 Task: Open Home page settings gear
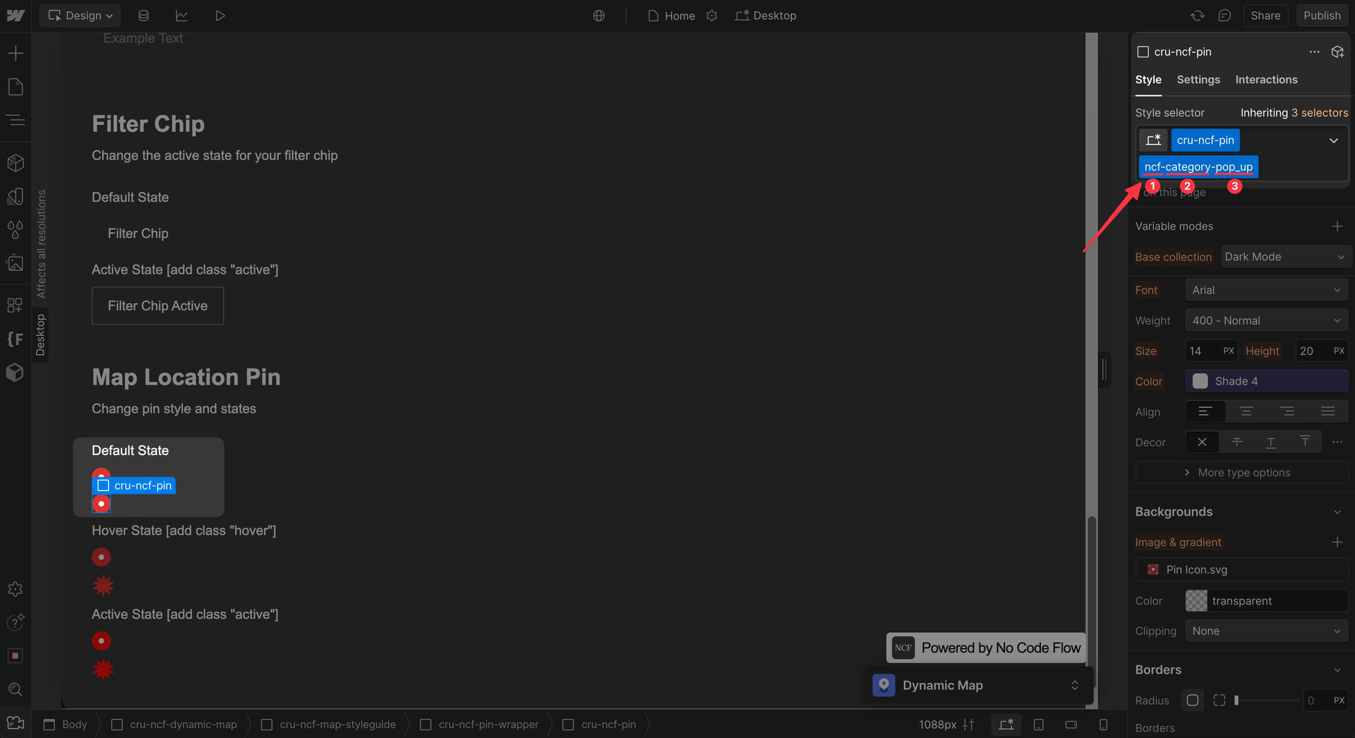pyautogui.click(x=712, y=16)
